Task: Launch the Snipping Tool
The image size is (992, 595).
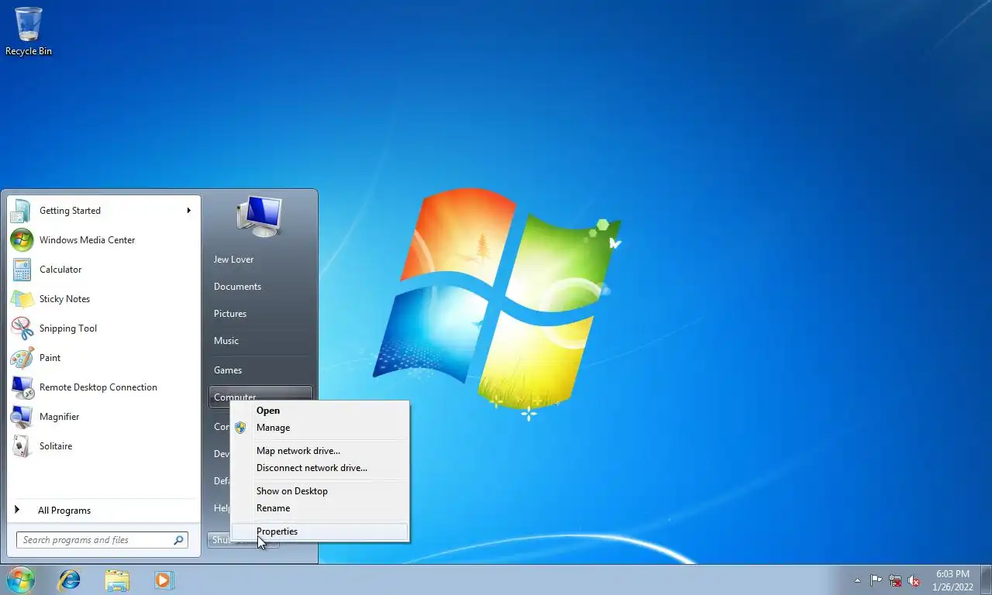Action: click(104, 328)
